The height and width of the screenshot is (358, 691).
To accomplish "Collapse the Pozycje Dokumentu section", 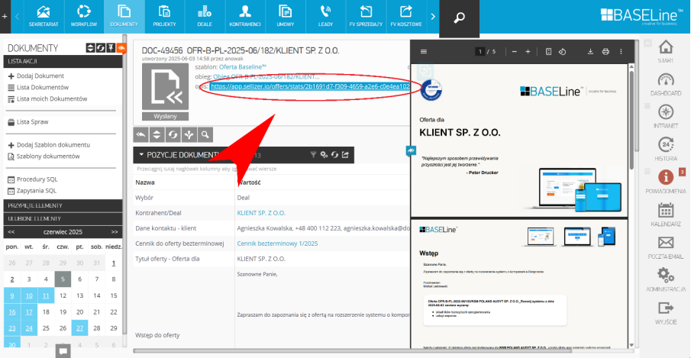I will coord(140,155).
